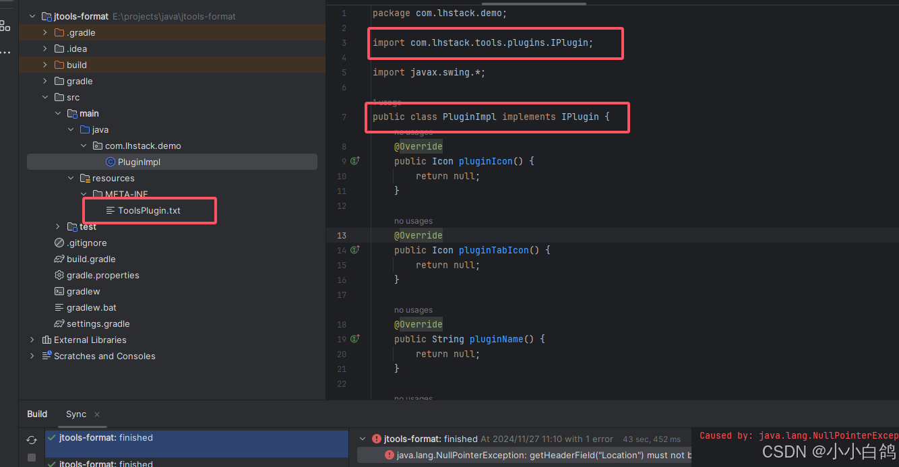Click the PluginImpl class name in code
This screenshot has height=467, width=899.
tap(469, 117)
